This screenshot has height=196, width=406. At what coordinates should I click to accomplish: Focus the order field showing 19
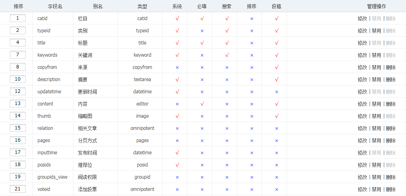pos(18,177)
